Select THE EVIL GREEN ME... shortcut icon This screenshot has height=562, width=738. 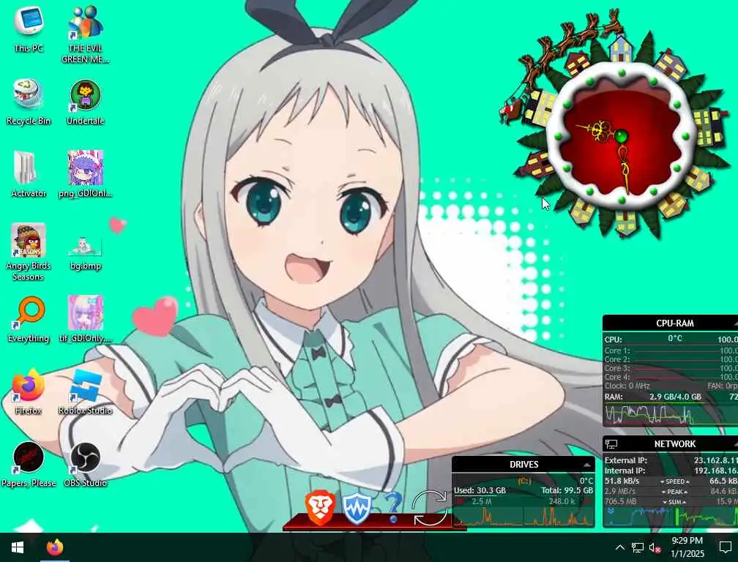[85, 34]
